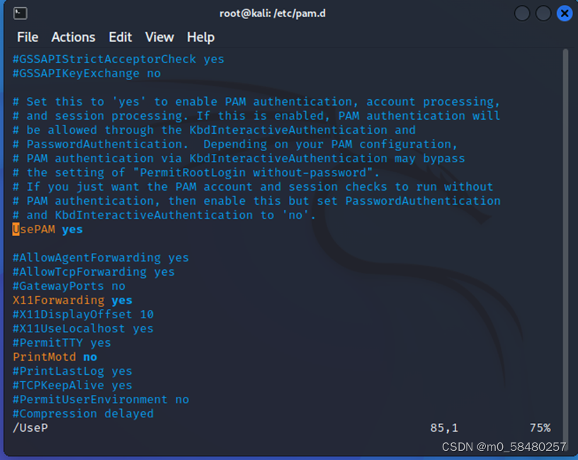The width and height of the screenshot is (578, 460).
Task: Click the PrintMotd no line
Action: [x=51, y=357]
